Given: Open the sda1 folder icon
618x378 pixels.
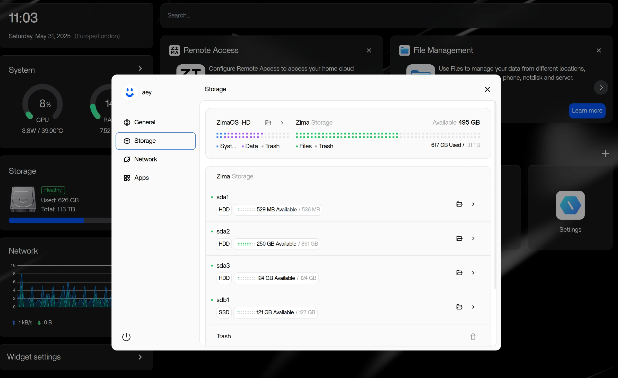Looking at the screenshot, I should pyautogui.click(x=459, y=204).
